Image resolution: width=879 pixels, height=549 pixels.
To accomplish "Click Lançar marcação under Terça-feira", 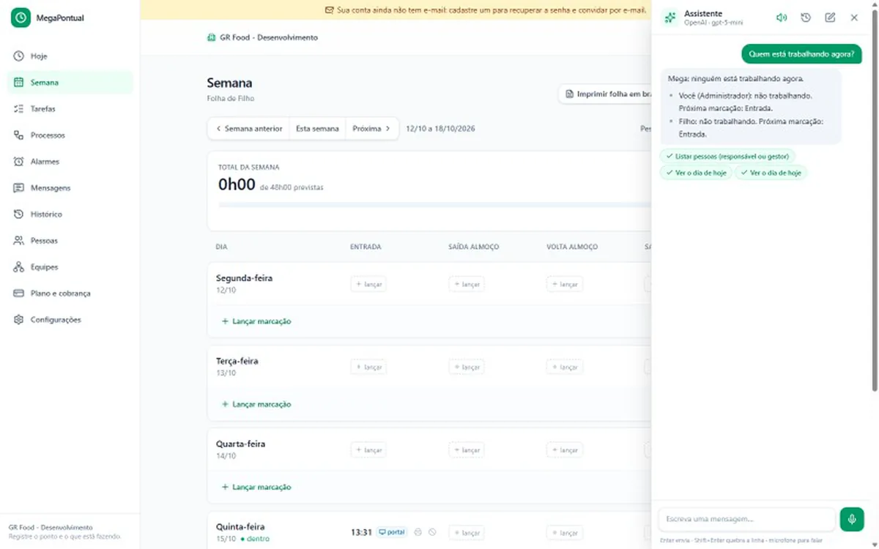I will click(x=256, y=404).
